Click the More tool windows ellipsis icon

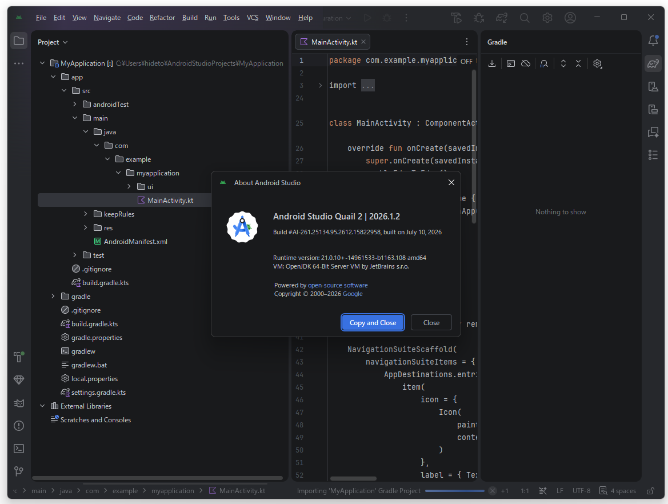tap(19, 63)
